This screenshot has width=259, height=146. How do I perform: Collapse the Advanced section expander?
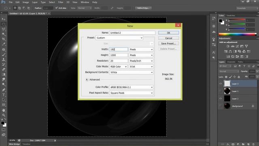point(87,79)
